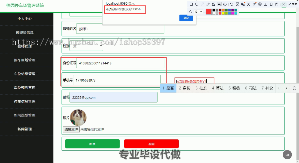The image size is (299, 163).
Task: Click the 选择文件 file button
Action: coord(71,129)
